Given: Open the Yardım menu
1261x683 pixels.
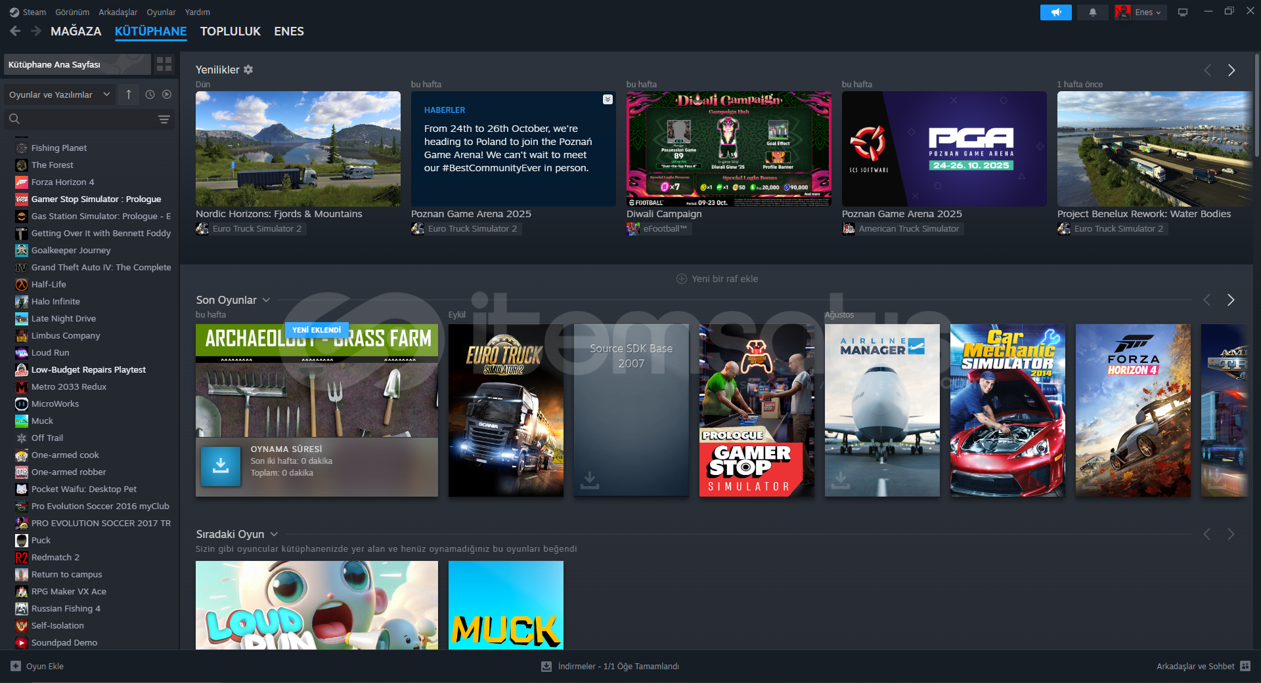Looking at the screenshot, I should [198, 12].
